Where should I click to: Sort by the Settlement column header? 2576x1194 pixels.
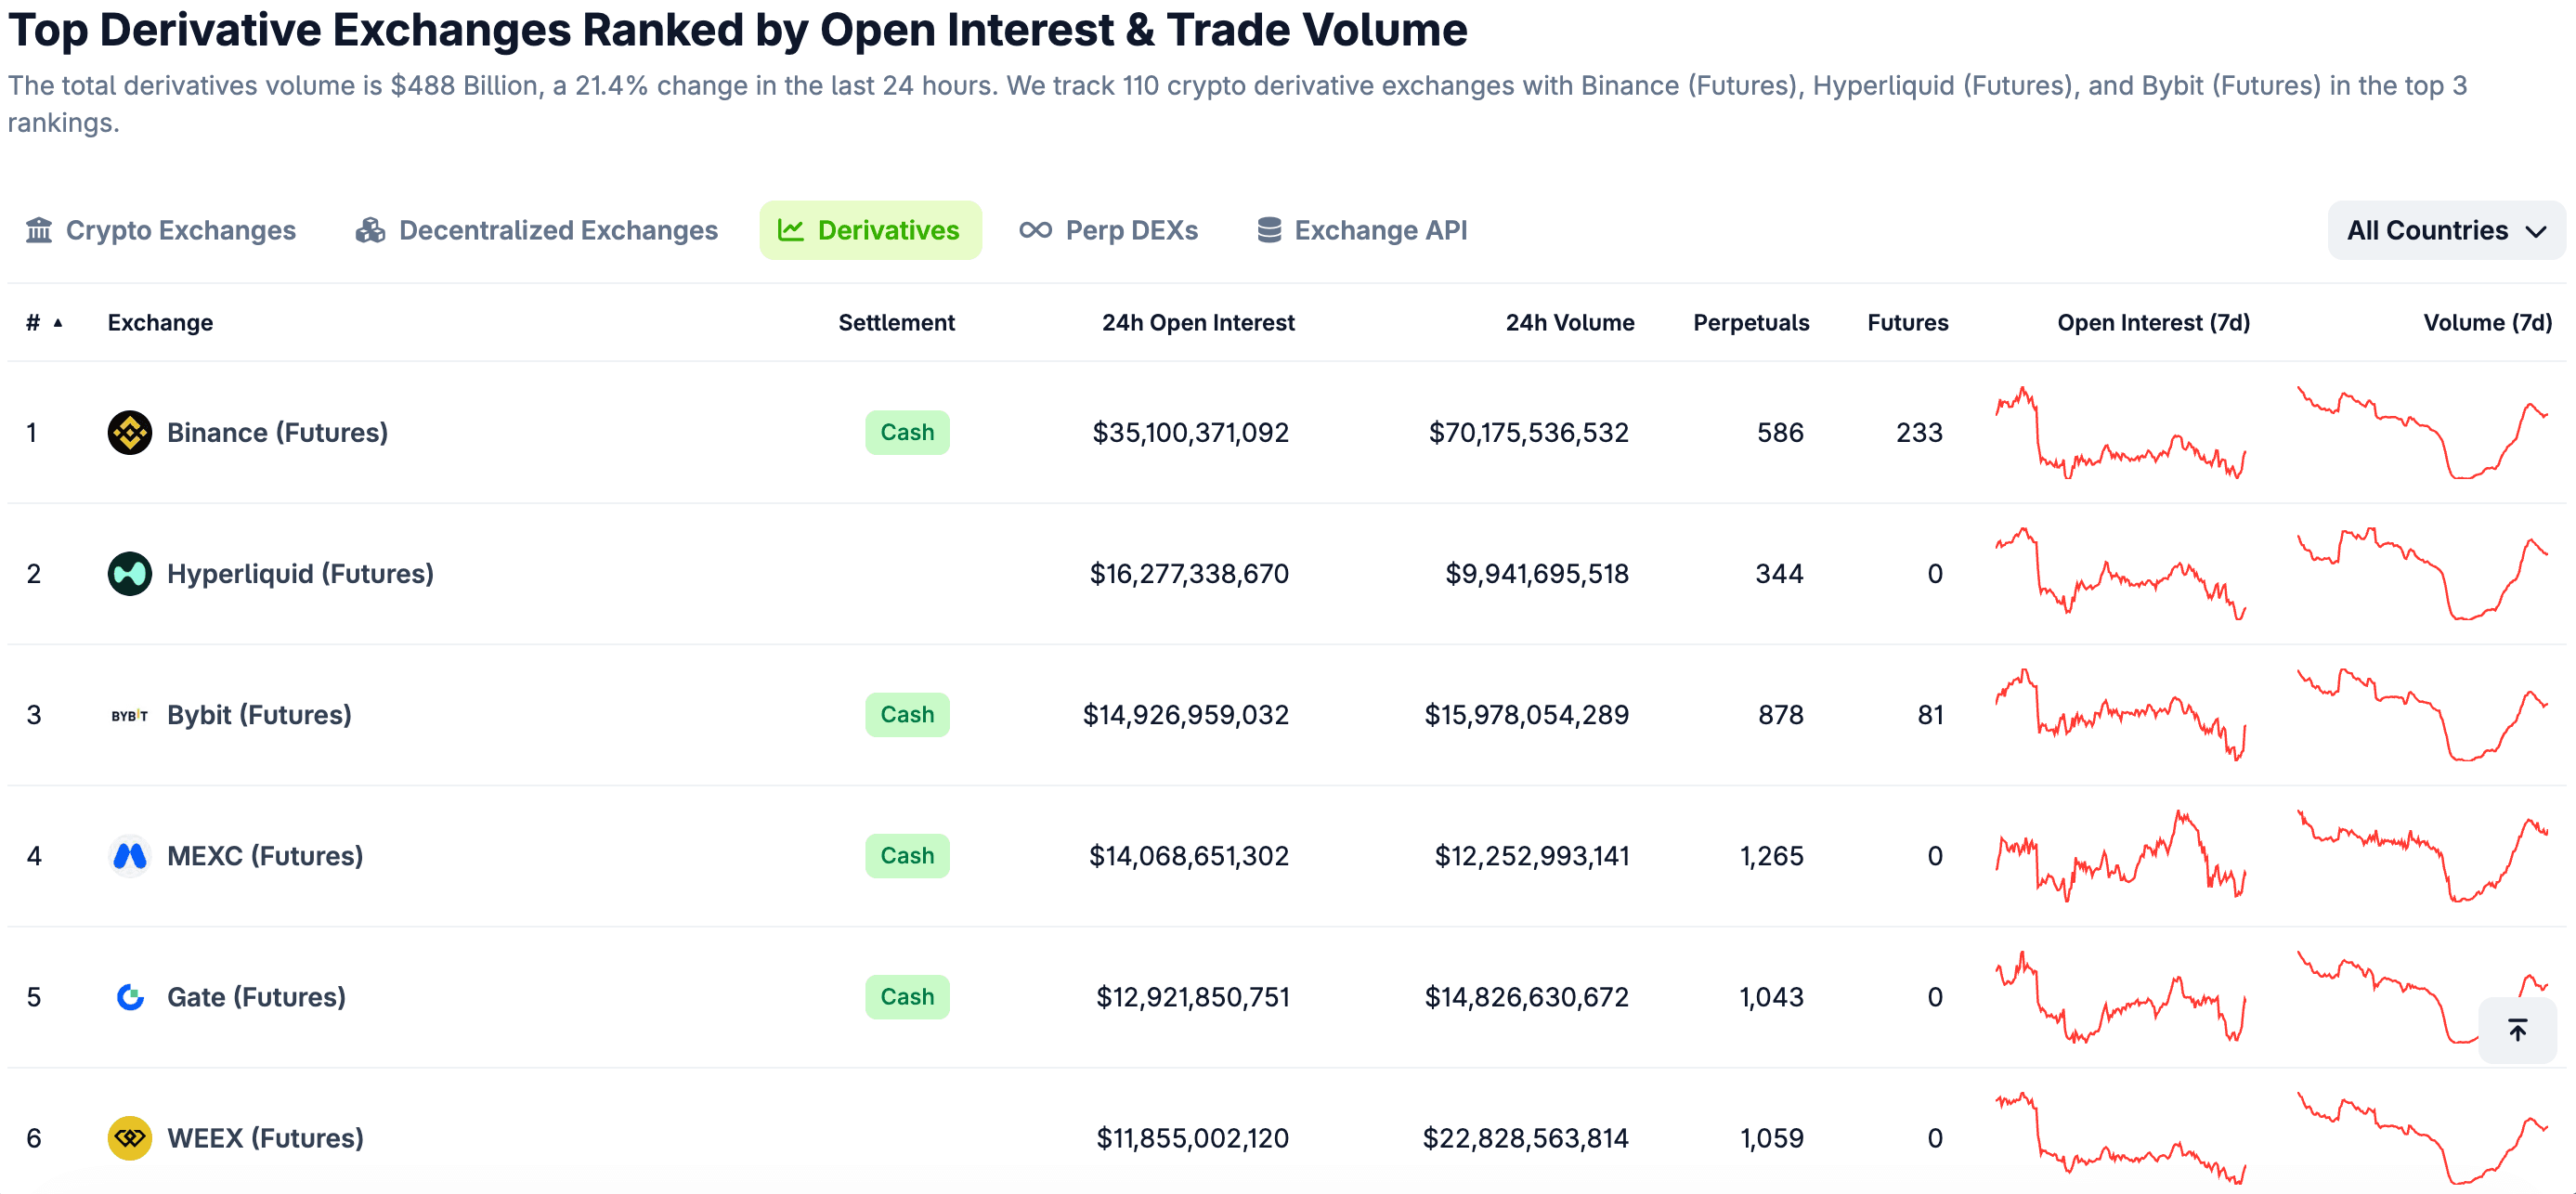[x=896, y=322]
